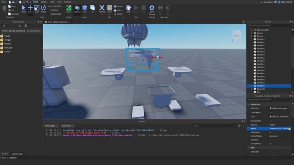This screenshot has height=165, width=294.
Task: Open the Terrain Editor
Action: coord(69,9)
